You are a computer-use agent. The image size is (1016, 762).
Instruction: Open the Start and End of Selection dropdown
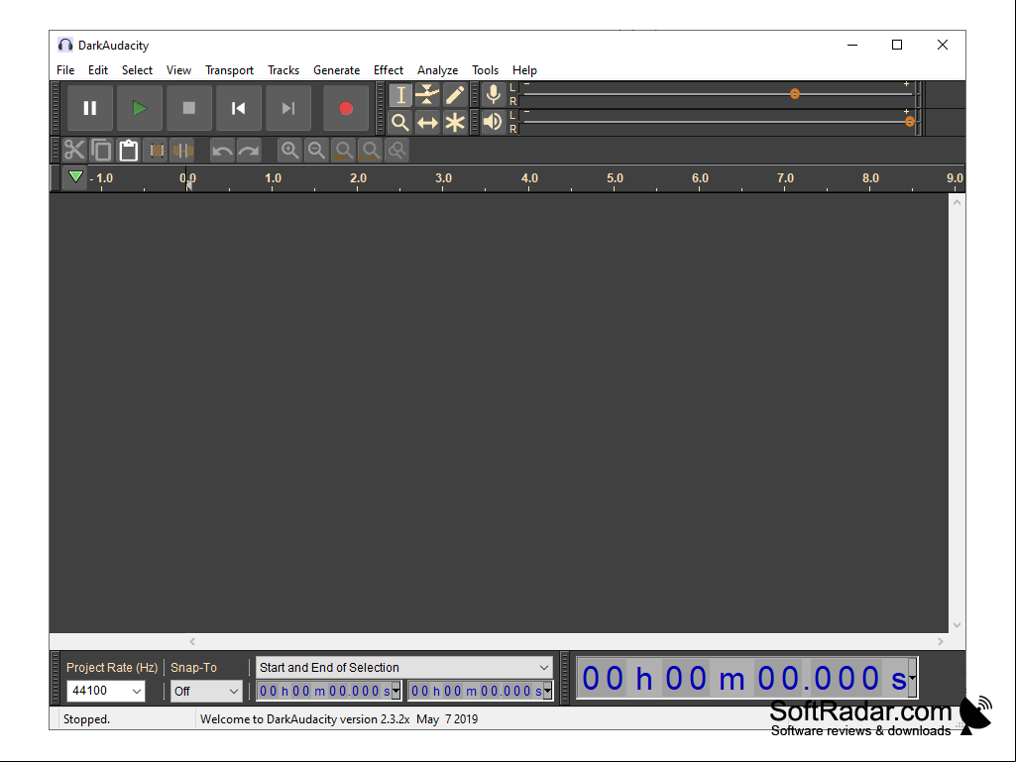point(404,668)
